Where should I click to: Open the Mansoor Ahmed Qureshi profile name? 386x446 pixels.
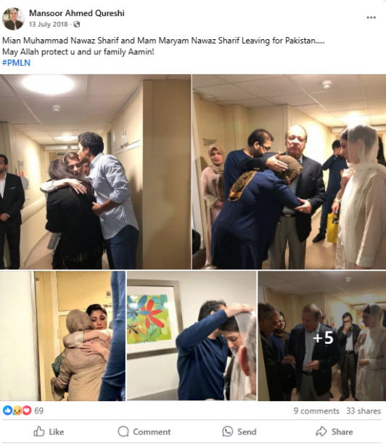pyautogui.click(x=77, y=13)
